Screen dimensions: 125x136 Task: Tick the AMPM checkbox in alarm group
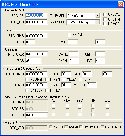(x=80, y=80)
